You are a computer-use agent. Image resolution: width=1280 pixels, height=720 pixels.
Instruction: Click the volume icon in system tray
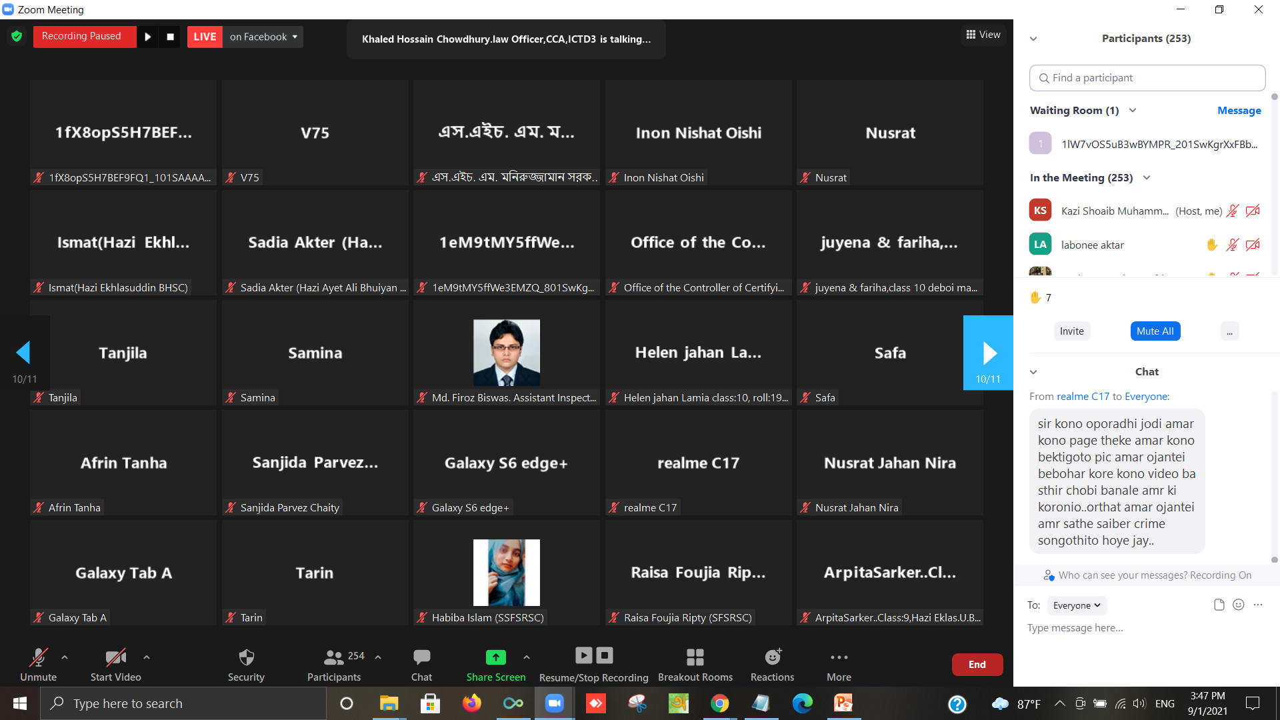(1139, 703)
